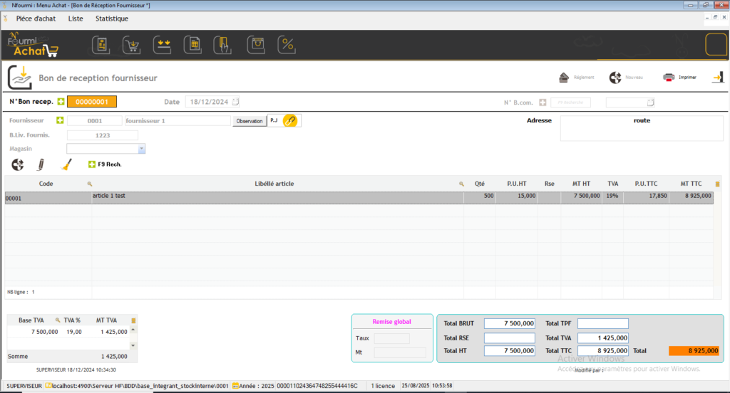Click the F9 Rech. search button
The height and width of the screenshot is (393, 730).
[104, 164]
